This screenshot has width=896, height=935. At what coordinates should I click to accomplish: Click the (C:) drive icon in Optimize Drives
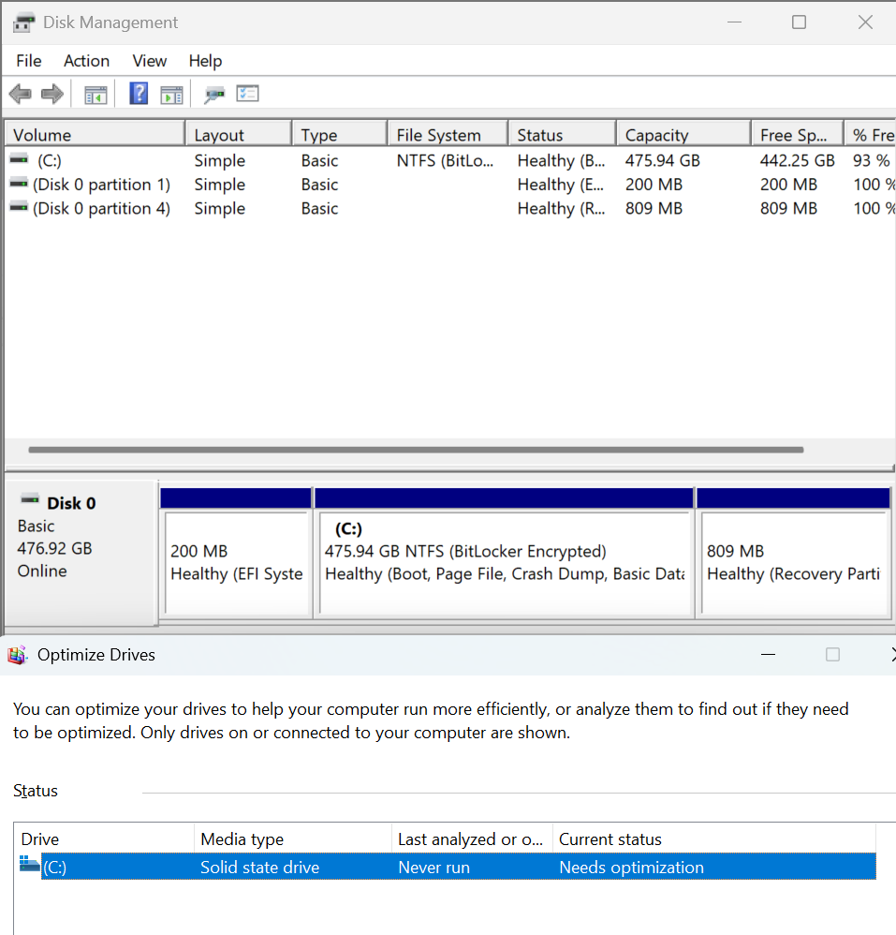[x=29, y=864]
